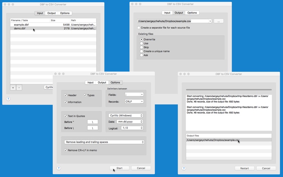Click the Start button
Screen dimensions: 283x177
pyautogui.click(x=120, y=168)
